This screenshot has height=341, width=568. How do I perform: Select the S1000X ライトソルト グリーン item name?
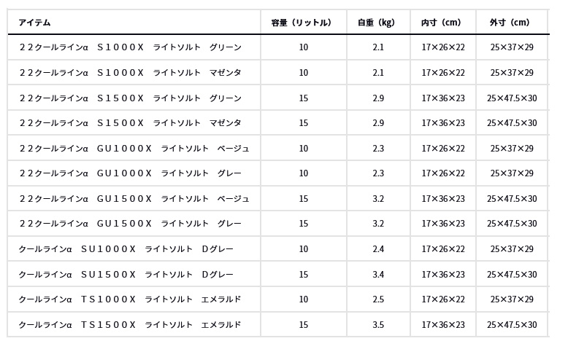(x=130, y=47)
